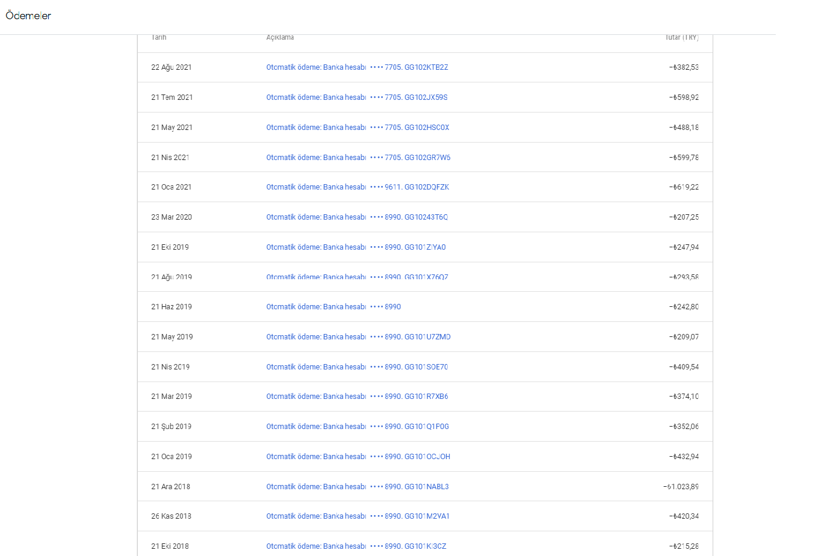Select date 23 Mar 2020
Image resolution: width=839 pixels, height=556 pixels.
[x=172, y=217]
